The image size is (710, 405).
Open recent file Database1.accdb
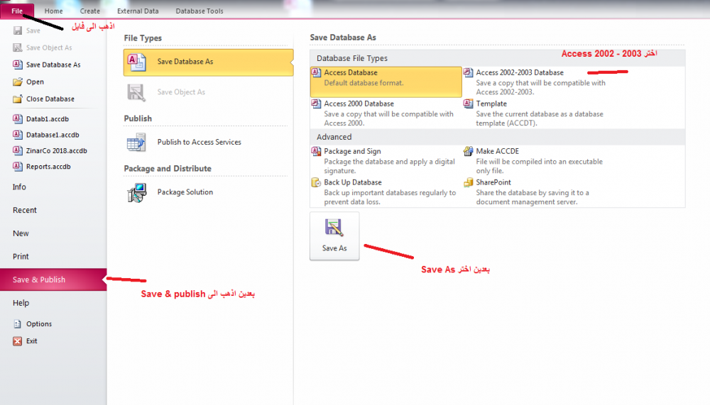point(53,135)
